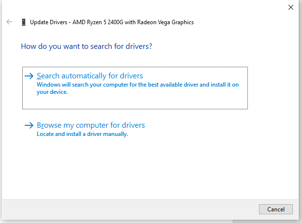302x223 pixels.
Task: Click the 'Locate and install a driver manually.' text
Action: 83,134
